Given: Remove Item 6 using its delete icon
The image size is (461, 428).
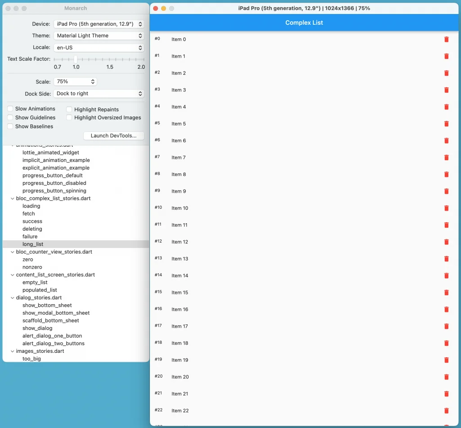Looking at the screenshot, I should coord(446,141).
